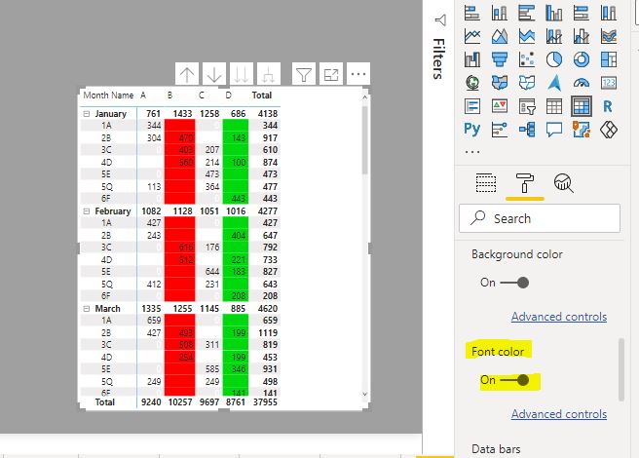This screenshot has width=639, height=458.
Task: Open more visuals ellipsis below Py icon
Action: tap(472, 152)
